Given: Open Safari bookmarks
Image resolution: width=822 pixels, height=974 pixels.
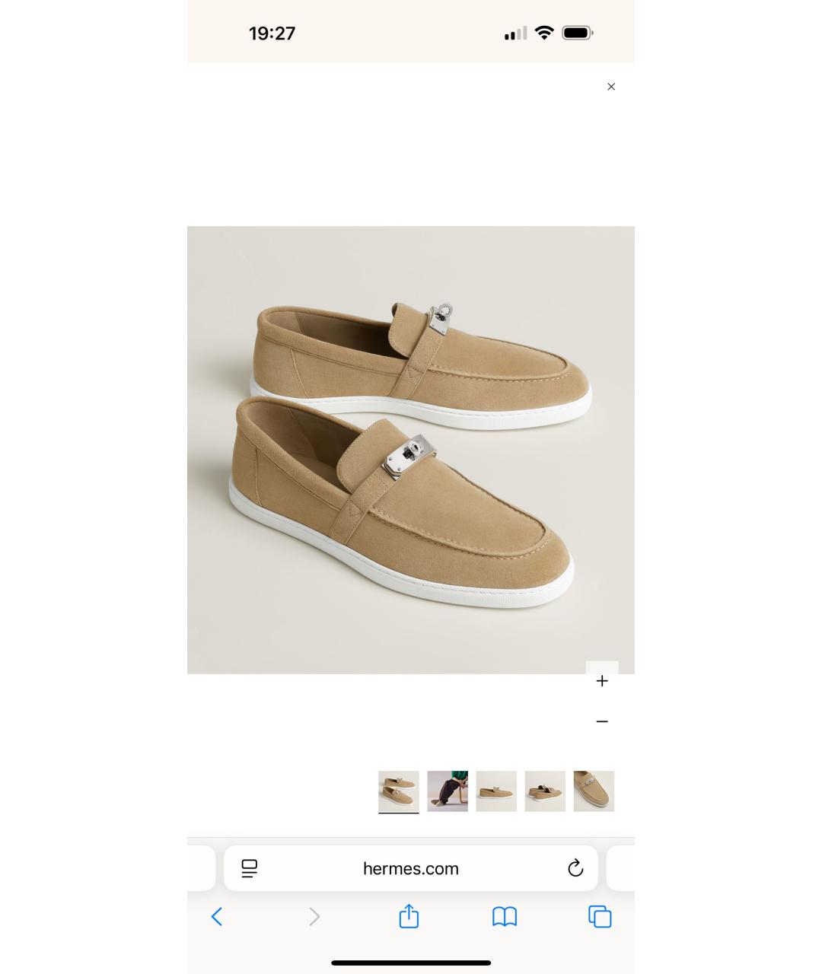Looking at the screenshot, I should (x=505, y=917).
